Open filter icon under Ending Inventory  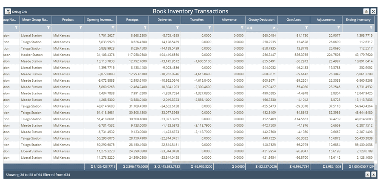coord(371,28)
